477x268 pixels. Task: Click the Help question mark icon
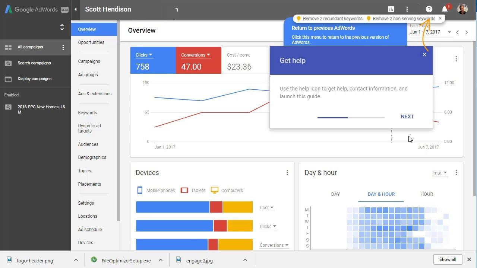tap(429, 9)
